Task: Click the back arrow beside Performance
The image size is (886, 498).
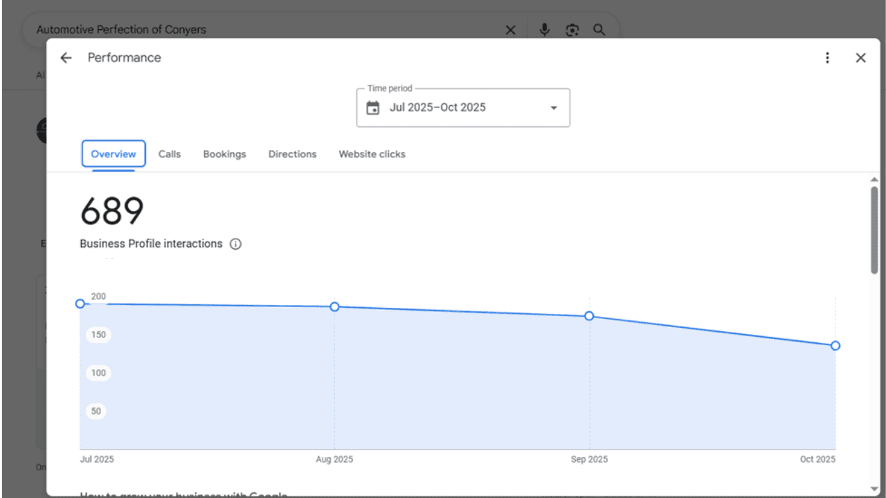Action: click(x=66, y=58)
